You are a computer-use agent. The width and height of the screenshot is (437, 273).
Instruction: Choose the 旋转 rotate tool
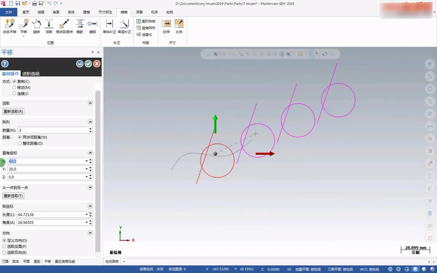[36, 26]
